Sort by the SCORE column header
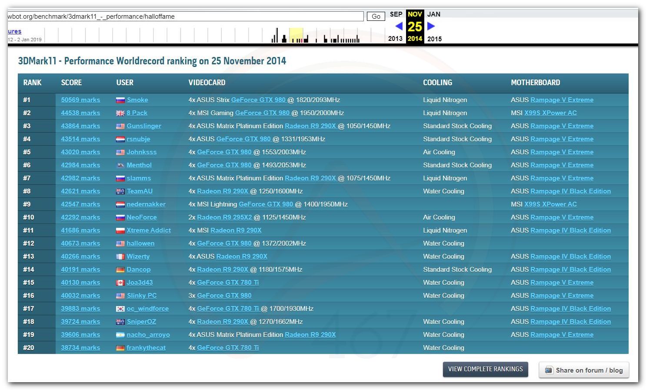 point(71,83)
